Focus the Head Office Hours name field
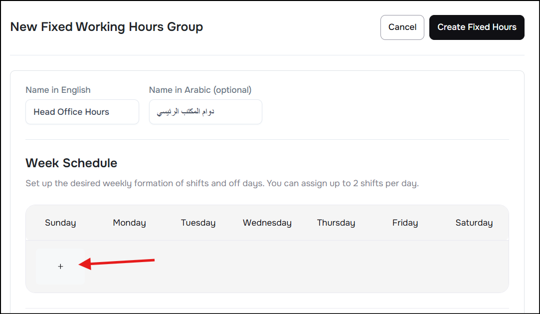Viewport: 540px width, 314px height. click(82, 112)
